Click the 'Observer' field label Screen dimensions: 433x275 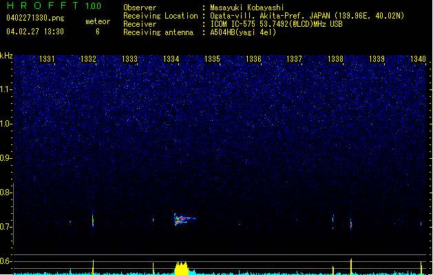click(x=140, y=8)
